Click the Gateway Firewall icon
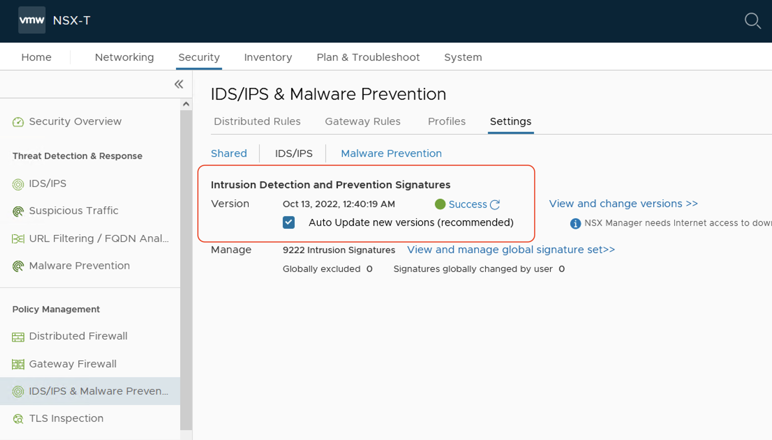Image resolution: width=772 pixels, height=440 pixels. click(18, 364)
